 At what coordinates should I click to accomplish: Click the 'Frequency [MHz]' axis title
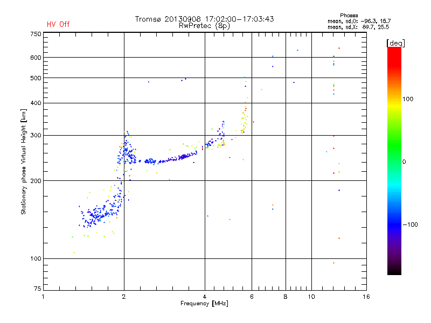tap(204, 304)
